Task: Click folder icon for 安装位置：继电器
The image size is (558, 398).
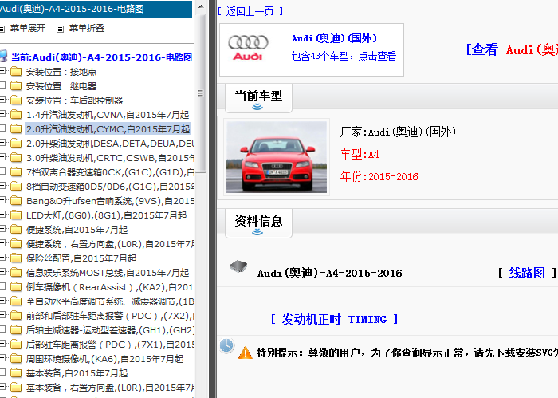Action: (x=16, y=86)
